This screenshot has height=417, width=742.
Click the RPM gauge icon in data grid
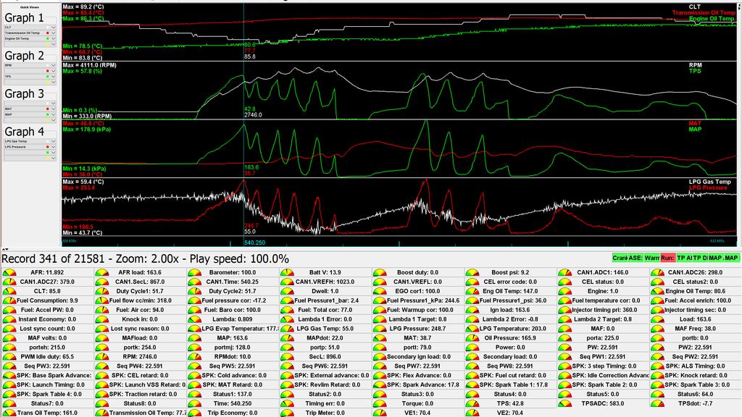101,356
